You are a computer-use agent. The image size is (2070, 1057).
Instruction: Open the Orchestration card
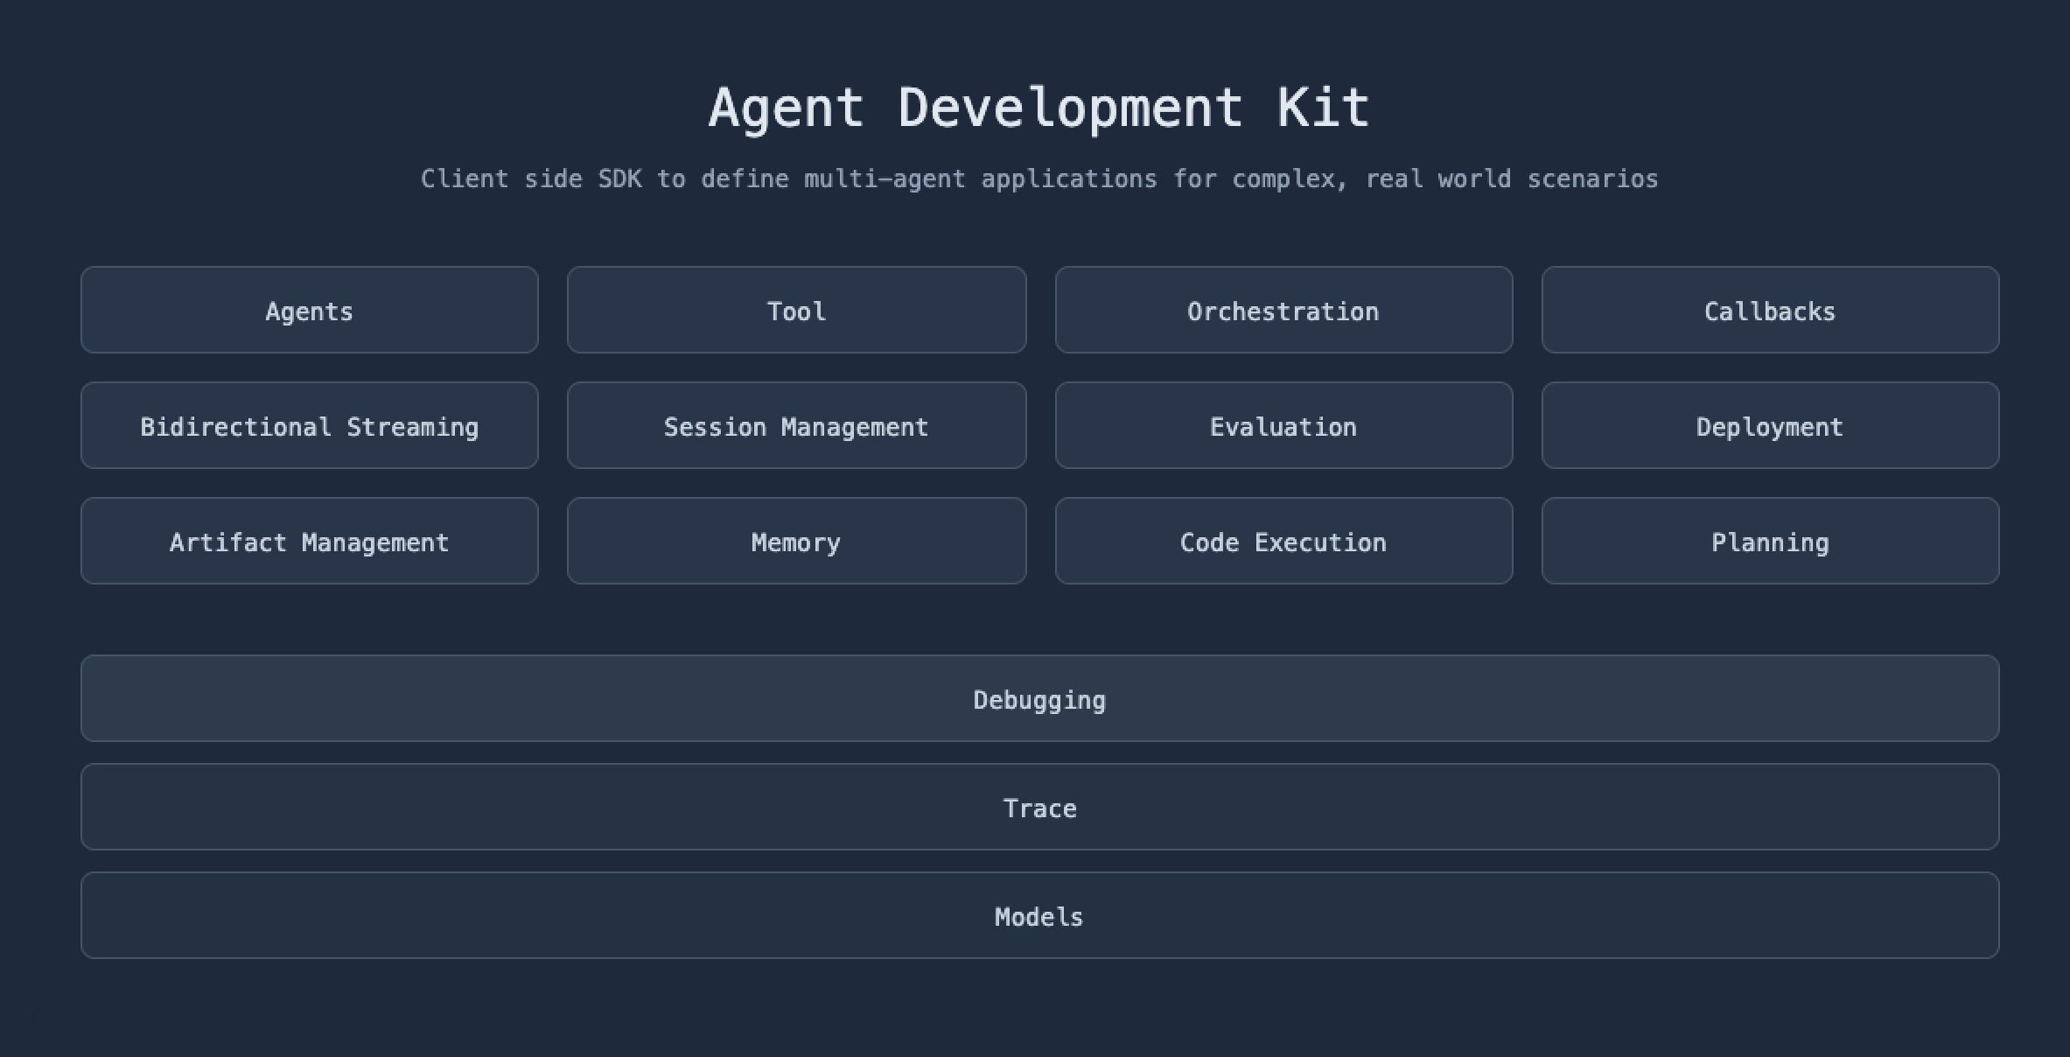coord(1283,311)
